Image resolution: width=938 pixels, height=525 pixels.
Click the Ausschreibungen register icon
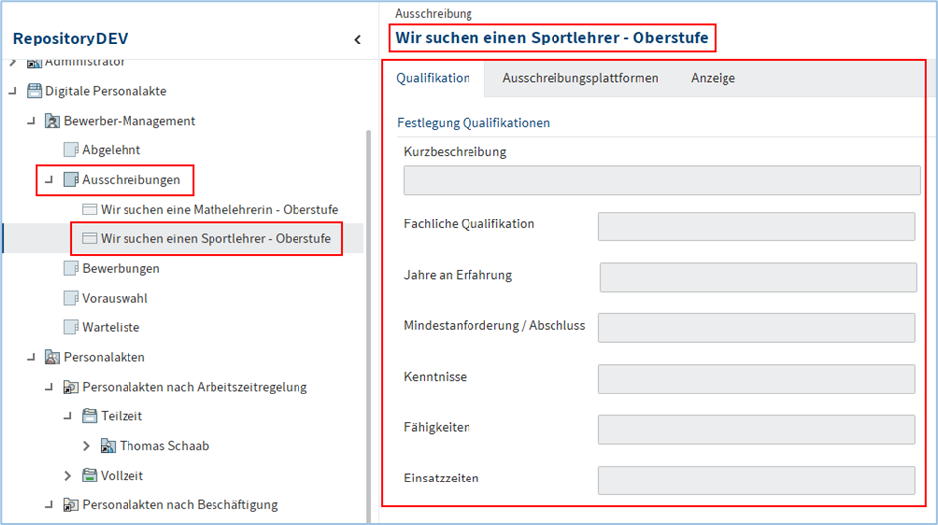point(70,180)
